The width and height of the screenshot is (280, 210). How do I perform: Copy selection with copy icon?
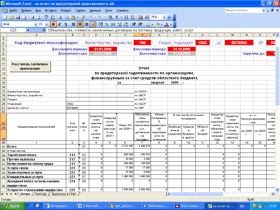(67, 17)
